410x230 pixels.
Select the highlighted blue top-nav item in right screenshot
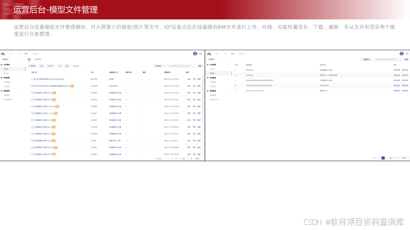233,54
